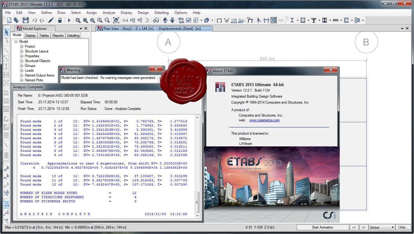Expand the Structure Layout tree node

tap(22, 51)
